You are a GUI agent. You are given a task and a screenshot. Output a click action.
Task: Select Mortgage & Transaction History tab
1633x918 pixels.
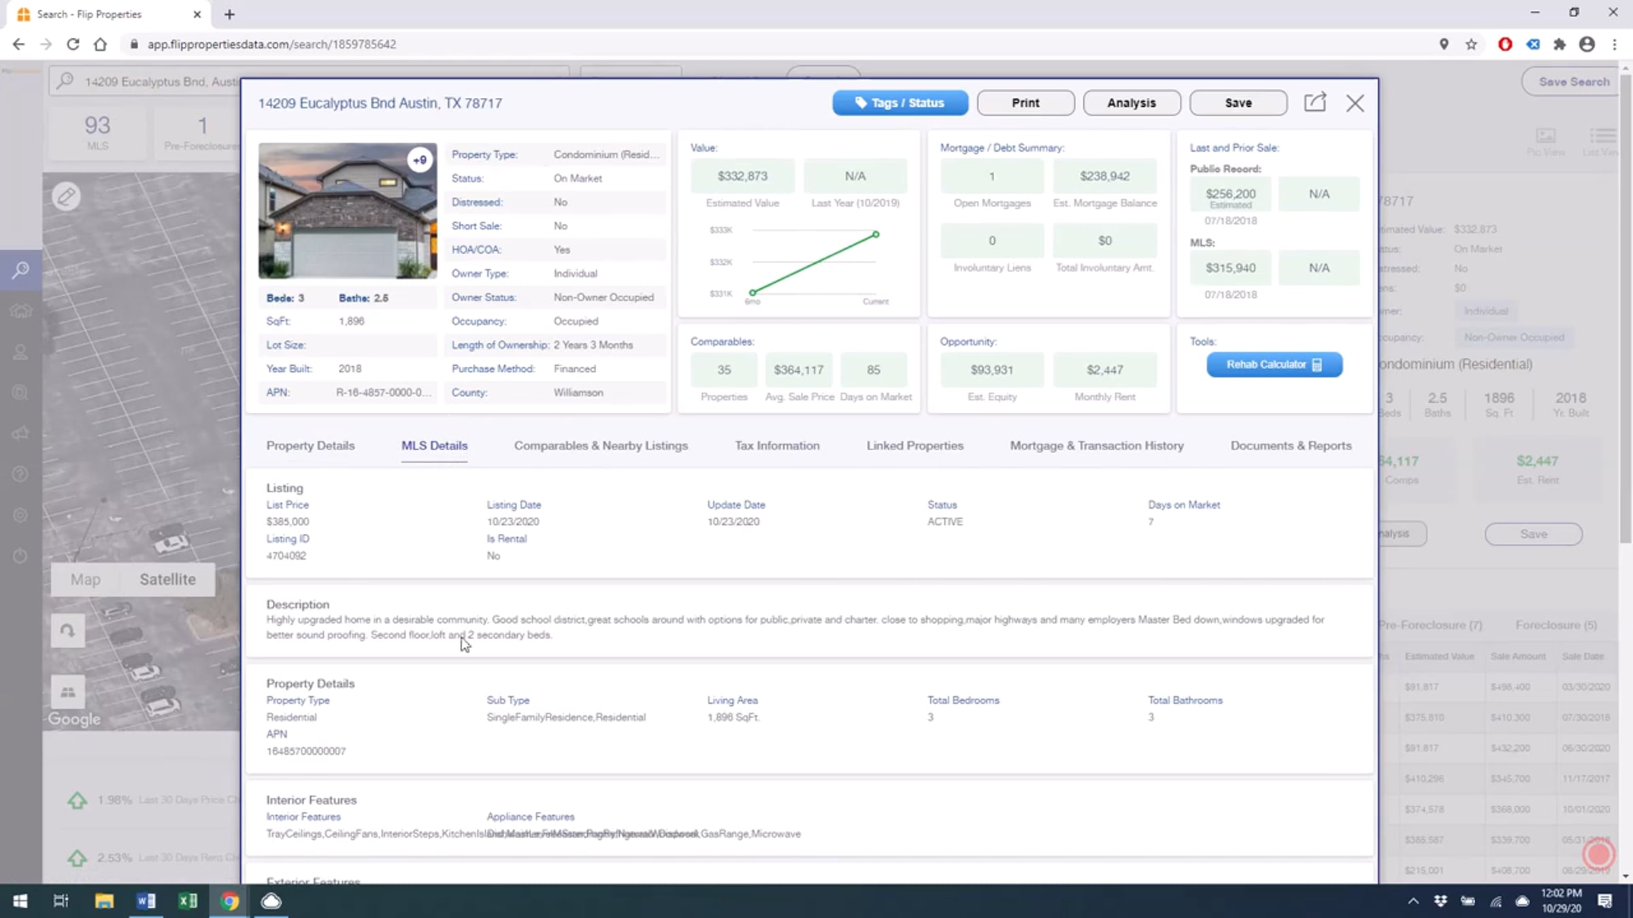[x=1096, y=445]
